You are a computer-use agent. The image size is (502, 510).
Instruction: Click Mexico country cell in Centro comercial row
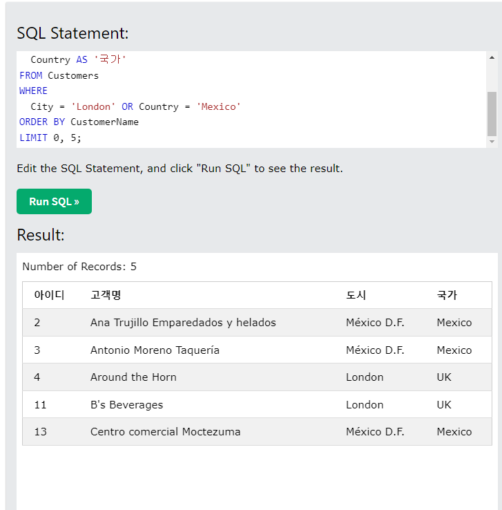click(x=454, y=432)
